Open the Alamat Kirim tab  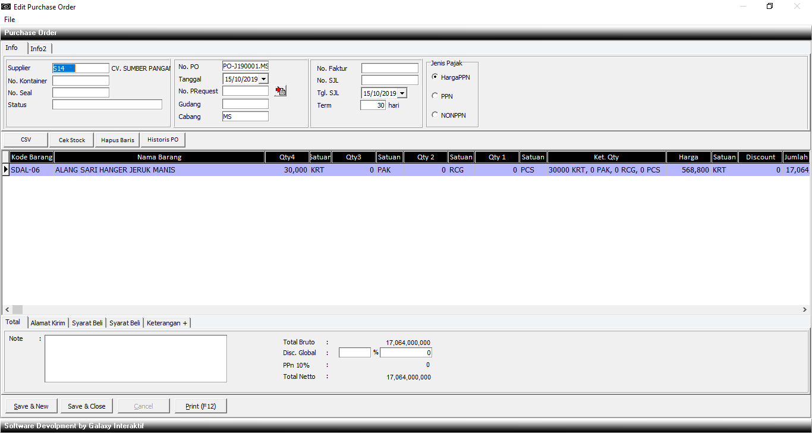pyautogui.click(x=48, y=323)
